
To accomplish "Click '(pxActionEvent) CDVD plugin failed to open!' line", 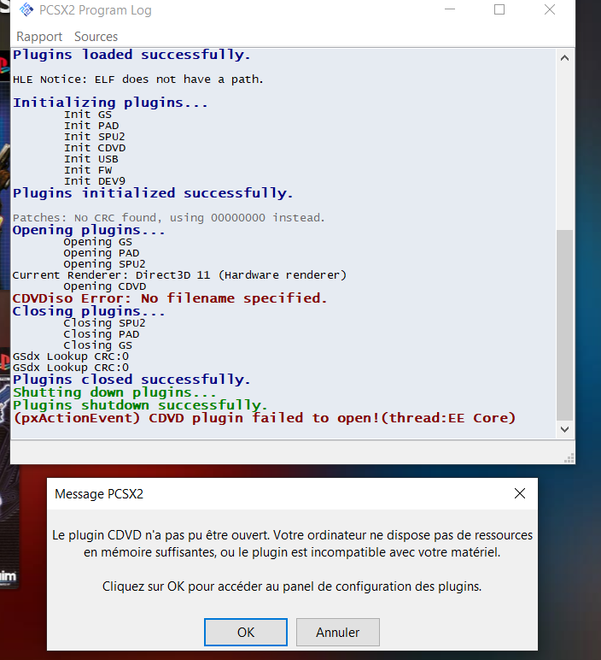I will pyautogui.click(x=265, y=418).
